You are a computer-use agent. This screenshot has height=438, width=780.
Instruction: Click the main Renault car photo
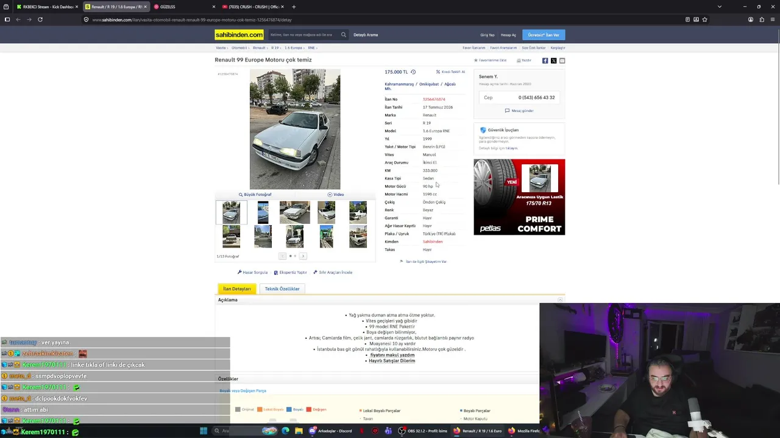(295, 129)
